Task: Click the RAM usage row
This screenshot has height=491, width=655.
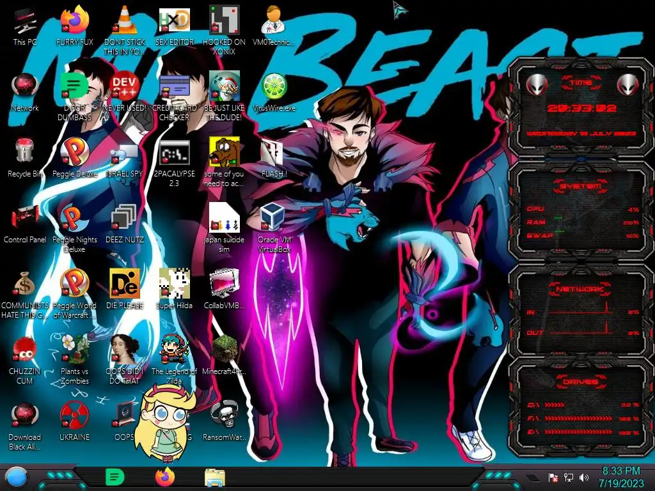Action: pyautogui.click(x=583, y=222)
